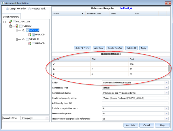Open the Hierarchy View Show pages dropdown

point(46,118)
